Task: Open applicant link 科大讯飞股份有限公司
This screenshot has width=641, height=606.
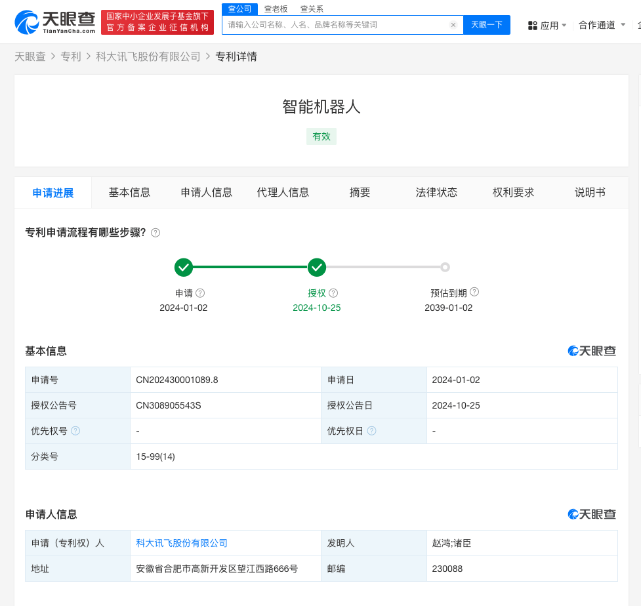Action: (182, 543)
